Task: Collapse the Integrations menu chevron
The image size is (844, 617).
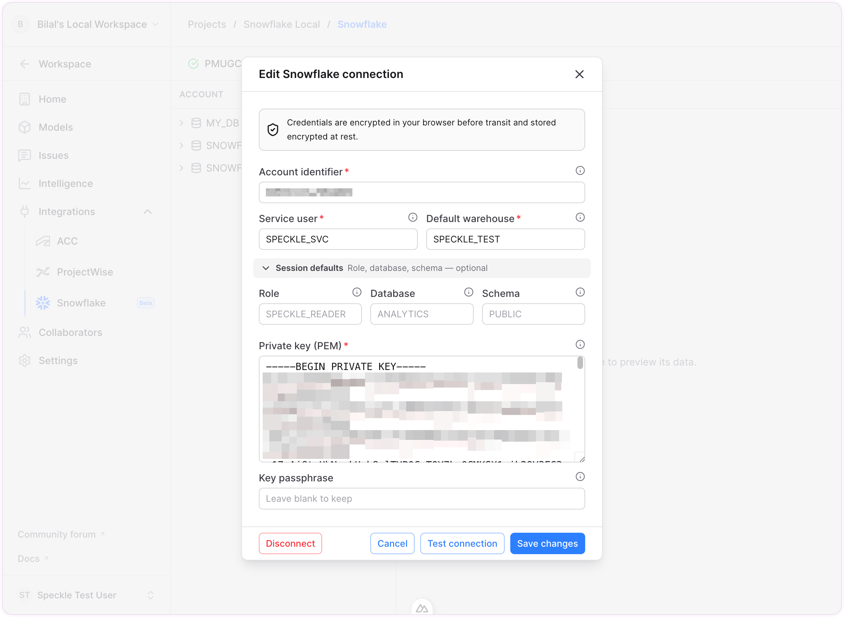Action: click(x=148, y=212)
